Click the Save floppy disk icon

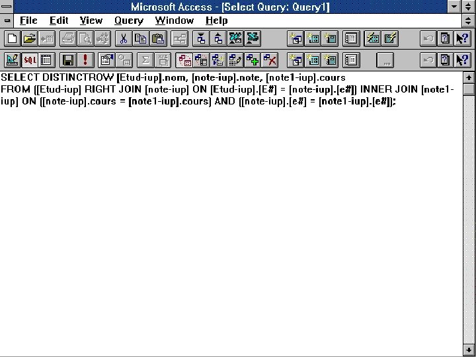click(68, 60)
